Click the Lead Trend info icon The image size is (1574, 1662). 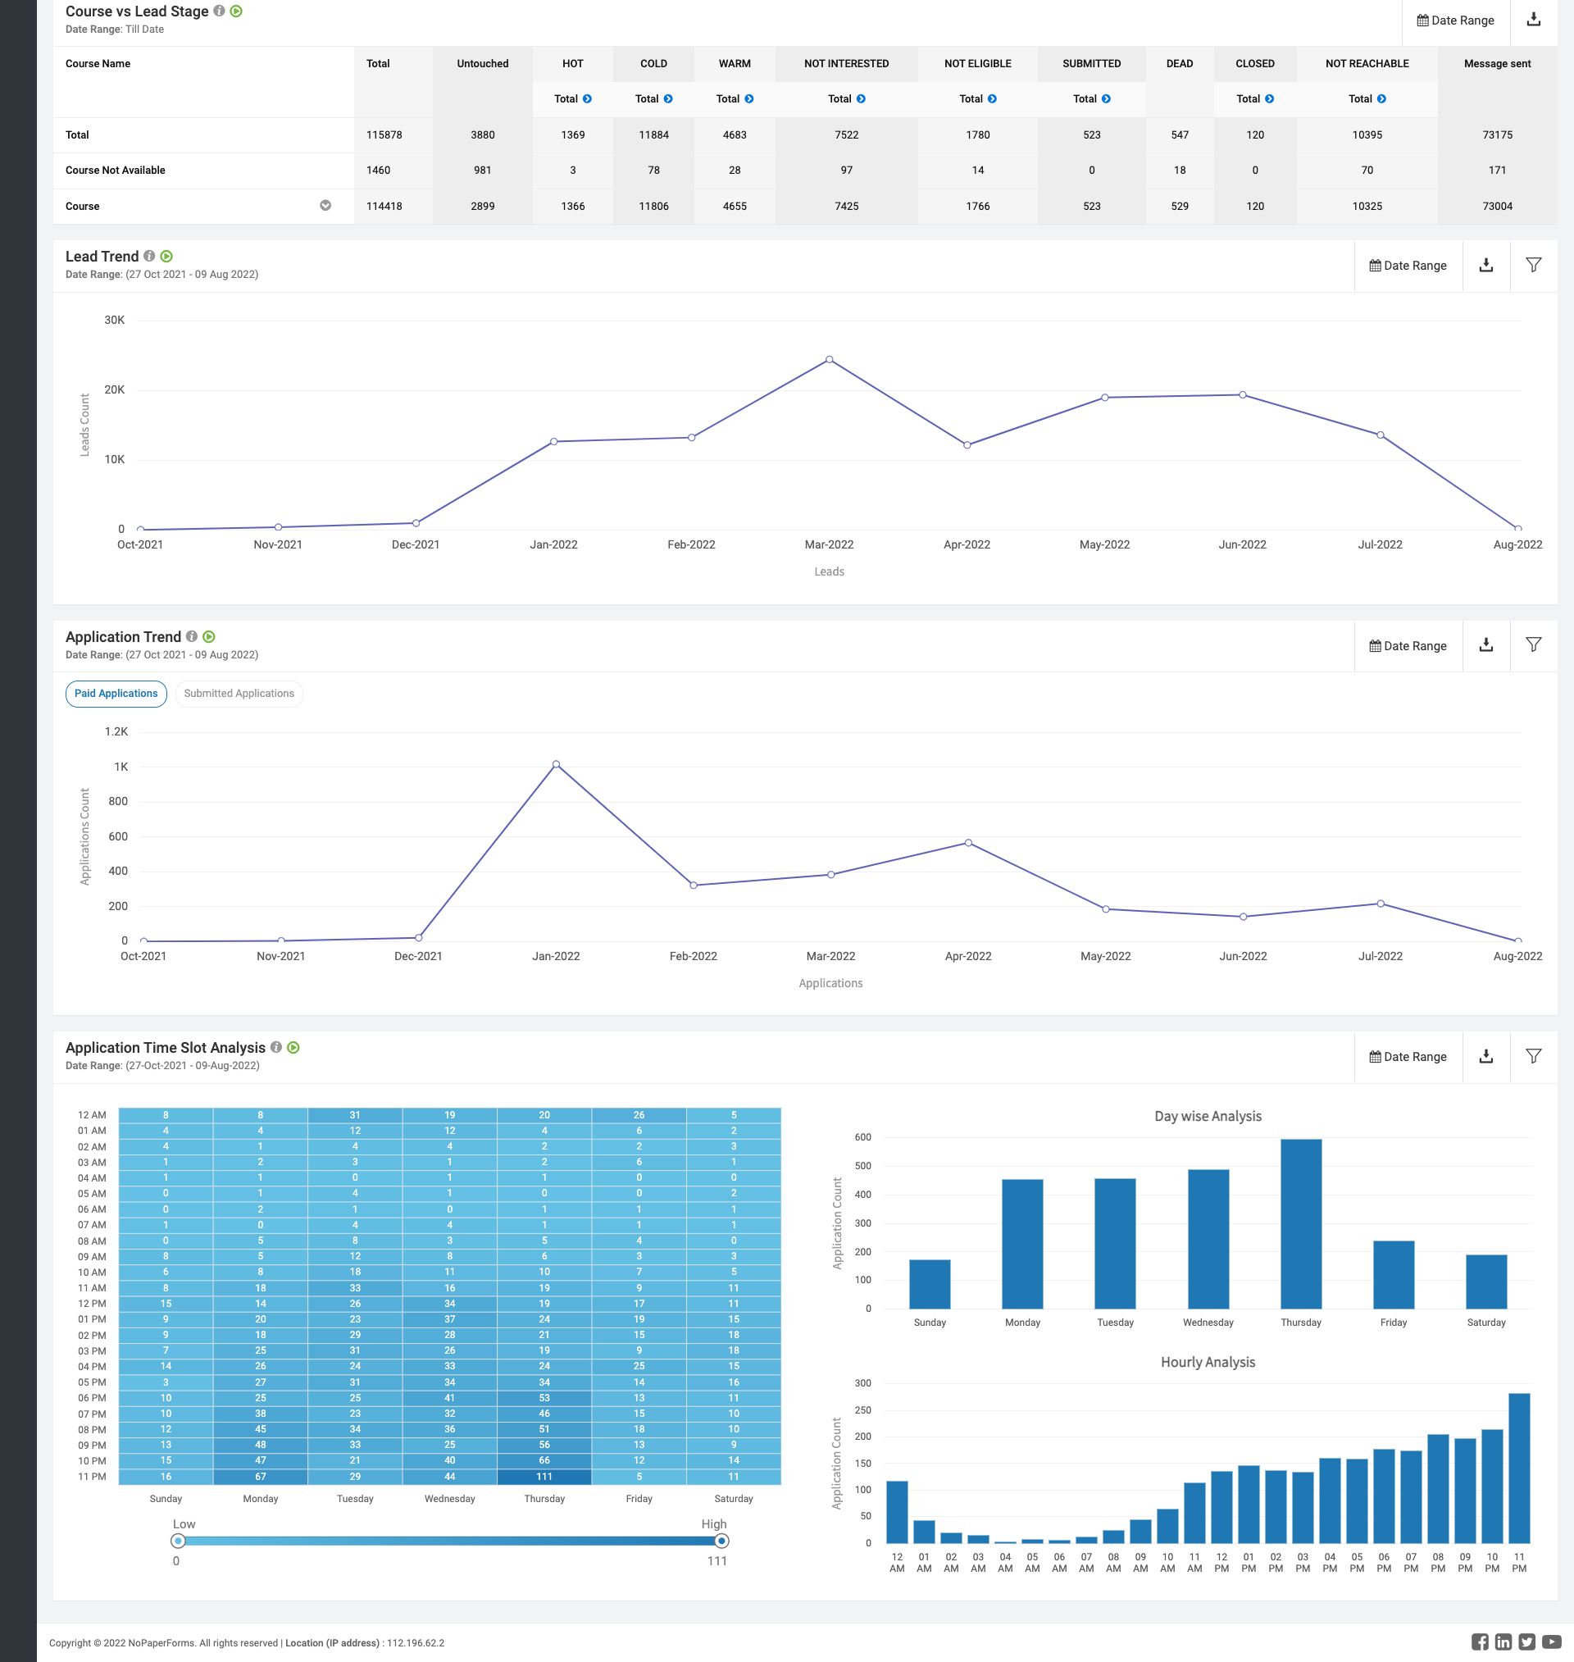click(149, 256)
